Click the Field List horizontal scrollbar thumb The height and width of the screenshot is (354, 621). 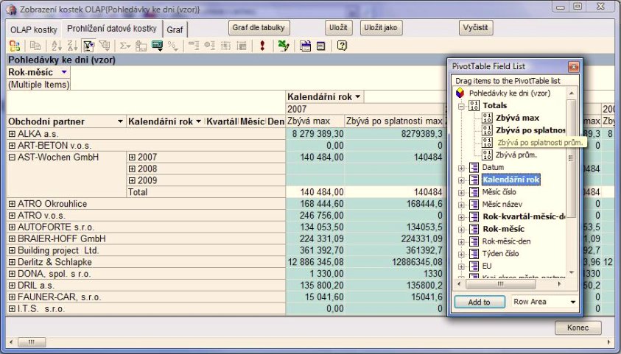pos(501,284)
